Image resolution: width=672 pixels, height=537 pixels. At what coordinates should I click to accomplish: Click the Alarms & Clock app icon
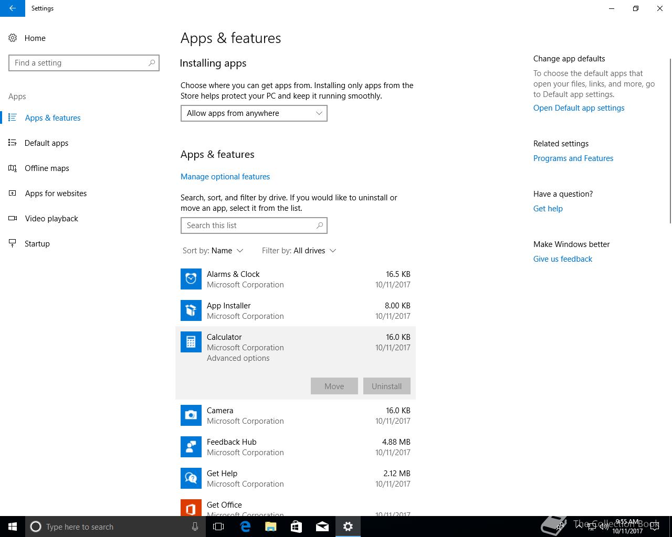pyautogui.click(x=191, y=279)
